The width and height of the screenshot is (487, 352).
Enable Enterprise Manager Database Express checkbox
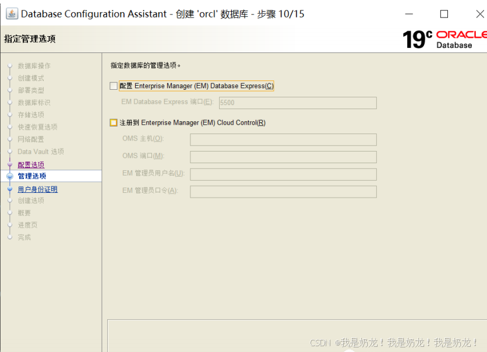[114, 86]
